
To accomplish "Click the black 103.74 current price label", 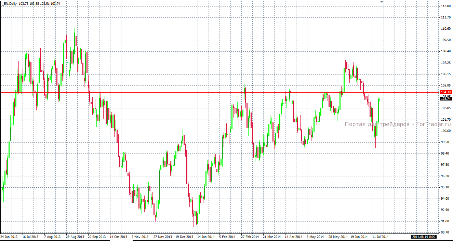I will [x=445, y=99].
